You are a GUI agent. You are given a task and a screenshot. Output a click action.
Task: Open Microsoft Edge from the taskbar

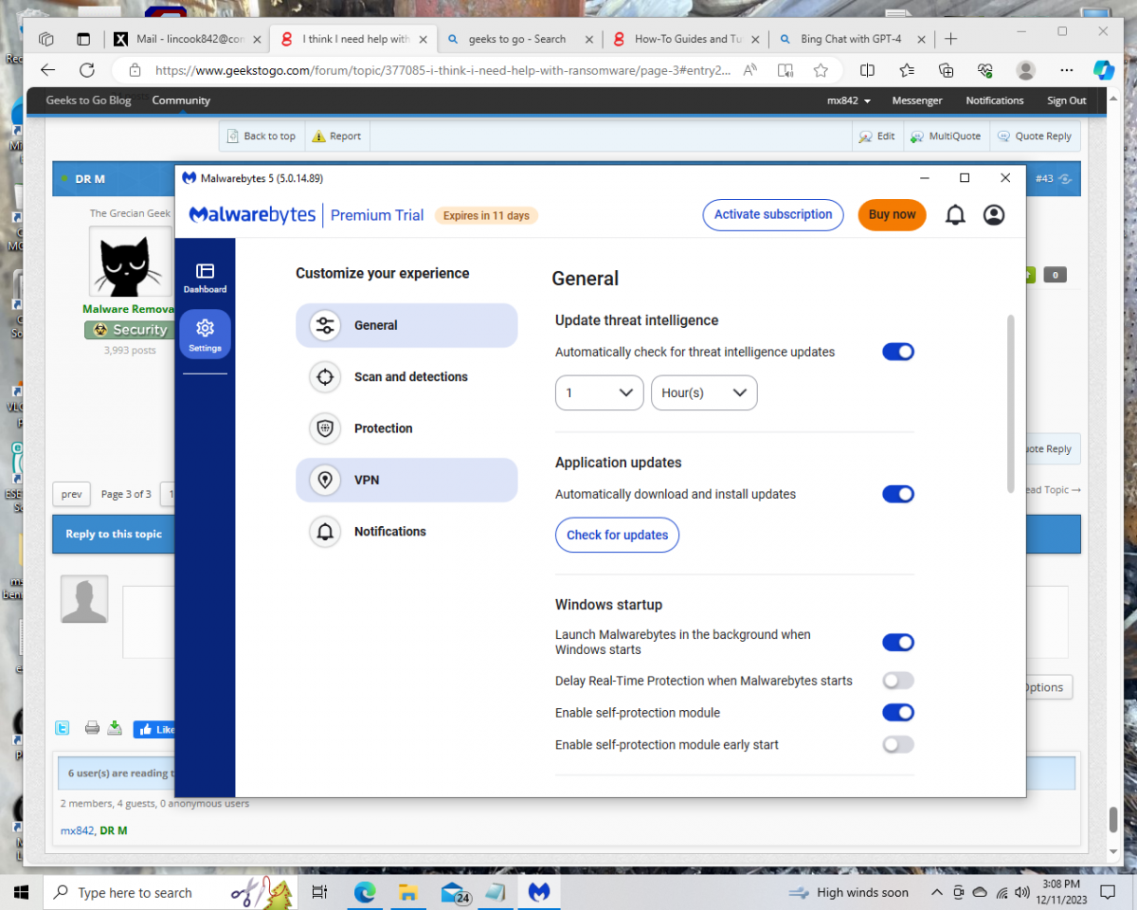(x=365, y=892)
